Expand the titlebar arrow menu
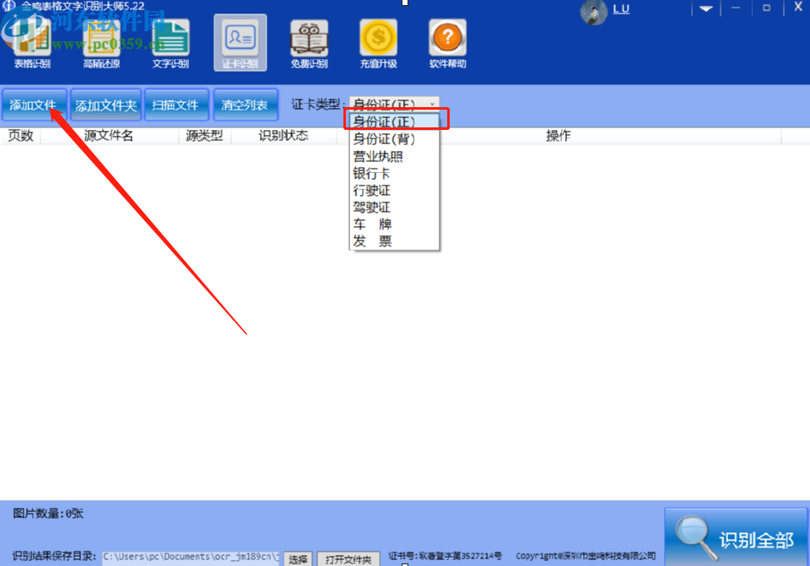The height and width of the screenshot is (566, 810). [x=705, y=8]
